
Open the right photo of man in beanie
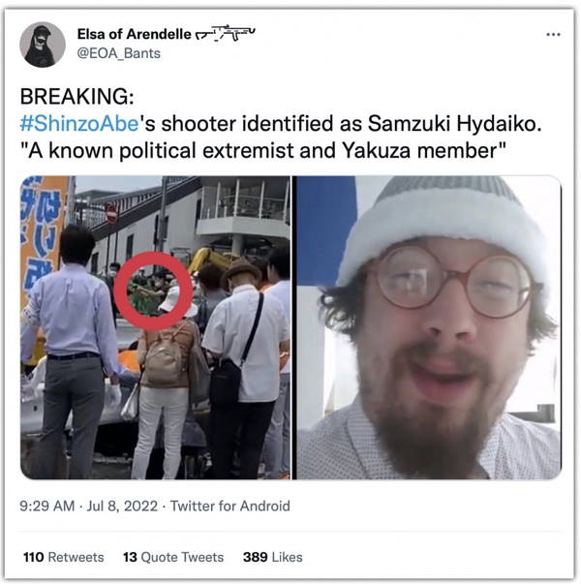(x=429, y=327)
